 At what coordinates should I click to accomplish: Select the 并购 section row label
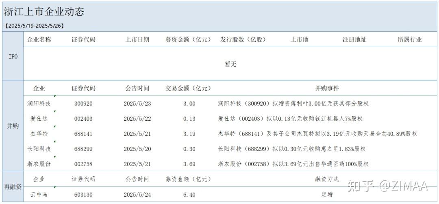pyautogui.click(x=13, y=126)
